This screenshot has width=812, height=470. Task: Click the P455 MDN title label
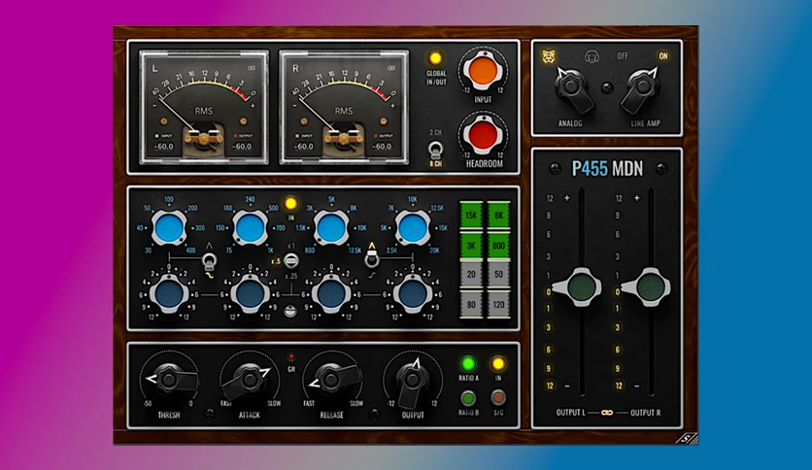607,169
